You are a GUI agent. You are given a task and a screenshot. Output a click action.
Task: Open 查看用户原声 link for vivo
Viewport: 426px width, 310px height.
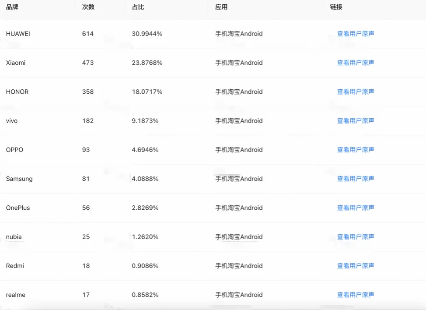356,121
